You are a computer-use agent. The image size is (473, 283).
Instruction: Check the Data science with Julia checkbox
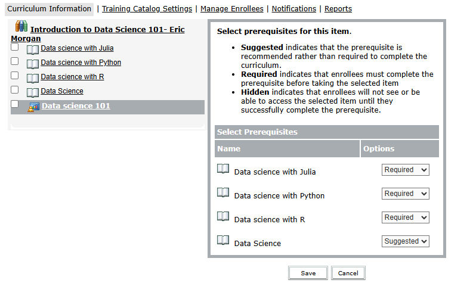15,47
